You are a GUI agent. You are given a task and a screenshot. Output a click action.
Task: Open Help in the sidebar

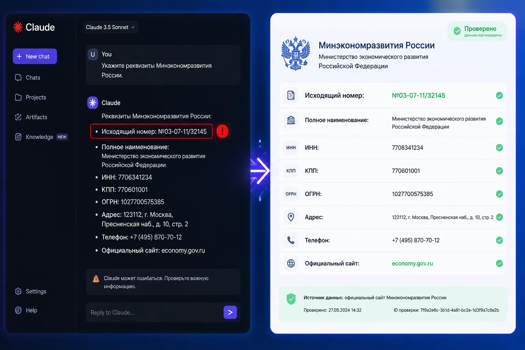[x=26, y=310]
